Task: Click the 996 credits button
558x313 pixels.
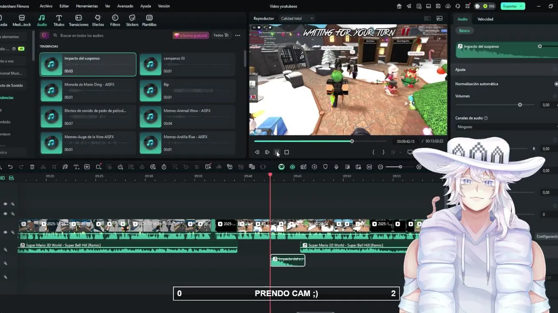Action: [485, 6]
